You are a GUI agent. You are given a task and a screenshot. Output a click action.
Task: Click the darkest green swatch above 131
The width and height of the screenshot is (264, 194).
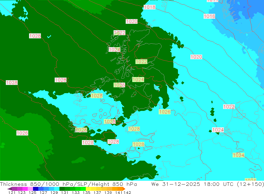click(62, 189)
